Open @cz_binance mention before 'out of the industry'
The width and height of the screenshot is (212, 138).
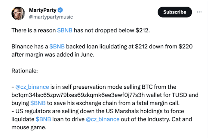pos(103,119)
